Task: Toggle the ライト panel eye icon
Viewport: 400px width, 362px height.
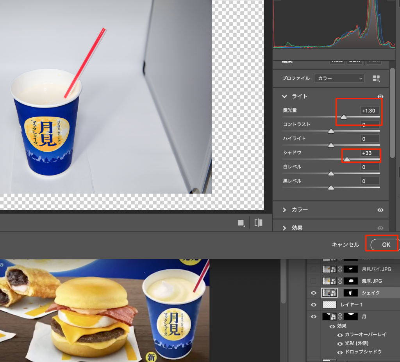Action: pos(380,97)
